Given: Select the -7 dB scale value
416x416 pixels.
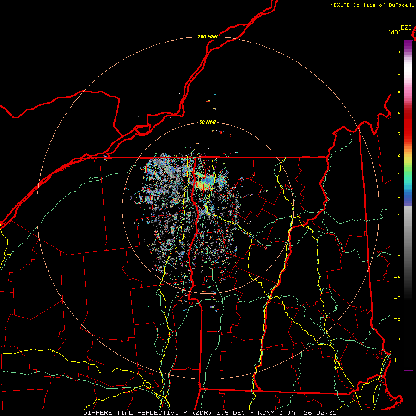Looking at the screenshot, I should 397,339.
